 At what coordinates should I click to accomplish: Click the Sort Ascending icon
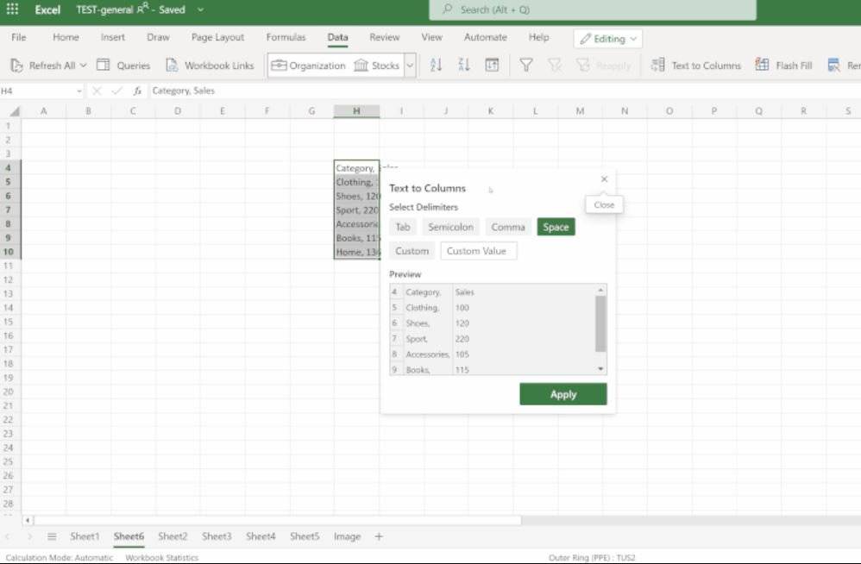[x=436, y=66]
